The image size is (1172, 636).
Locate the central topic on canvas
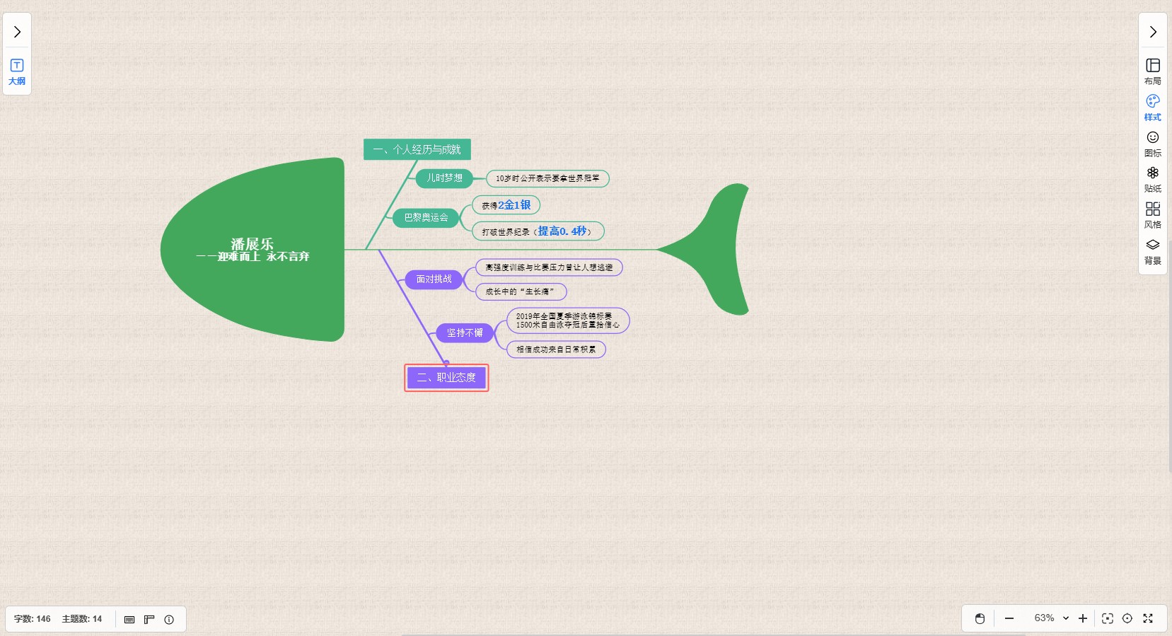[1127, 618]
